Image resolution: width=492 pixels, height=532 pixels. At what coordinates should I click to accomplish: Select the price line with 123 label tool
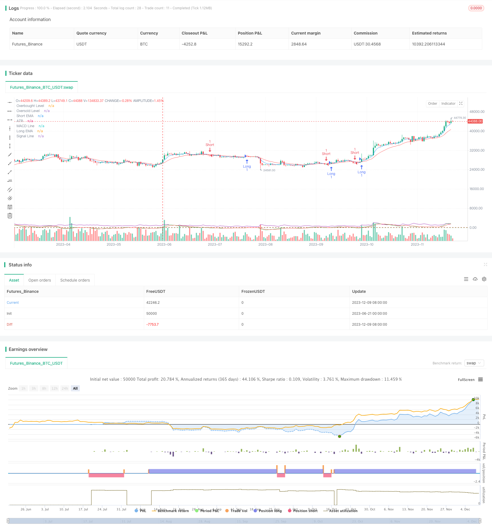pos(10,181)
